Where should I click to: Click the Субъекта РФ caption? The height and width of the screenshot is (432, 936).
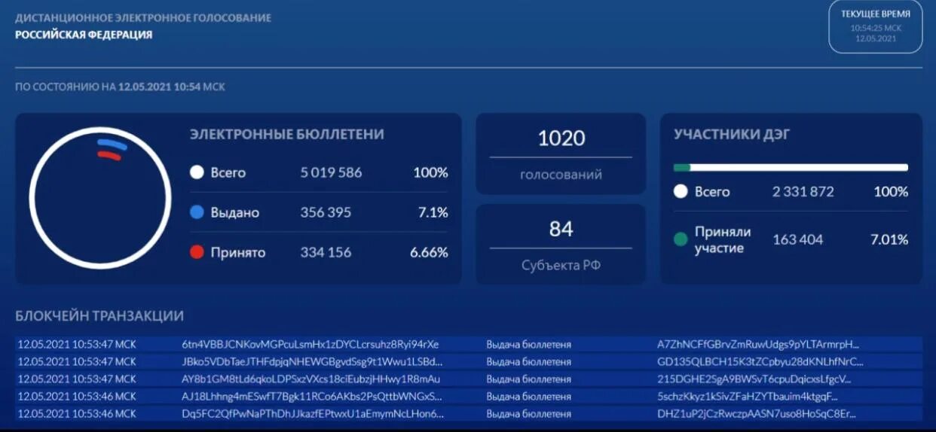click(561, 266)
